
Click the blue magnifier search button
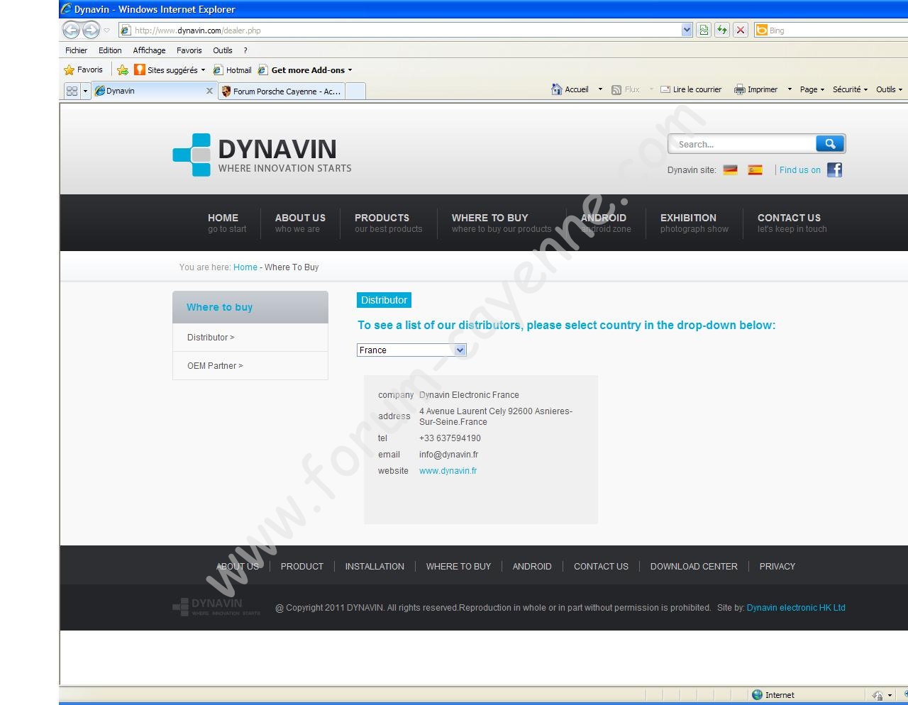point(829,144)
